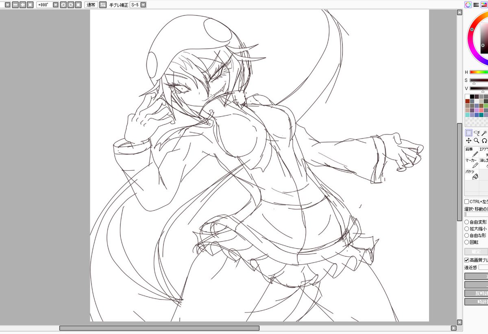Pick the cyan swatch in palette

pos(468,115)
